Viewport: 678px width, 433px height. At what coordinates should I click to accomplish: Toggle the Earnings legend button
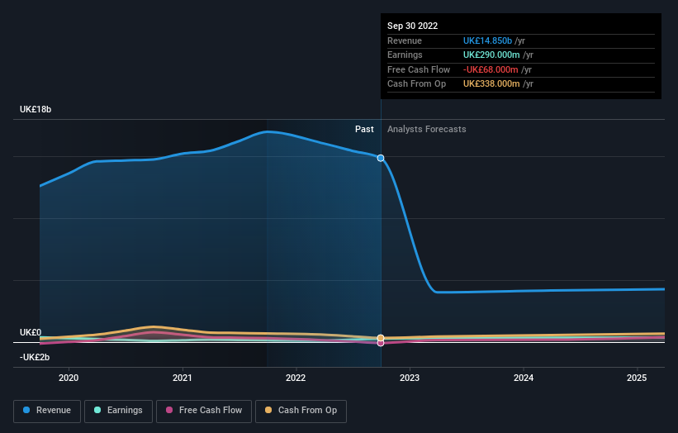(x=118, y=411)
